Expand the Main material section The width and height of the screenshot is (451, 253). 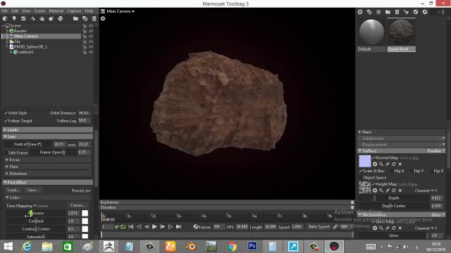point(401,132)
